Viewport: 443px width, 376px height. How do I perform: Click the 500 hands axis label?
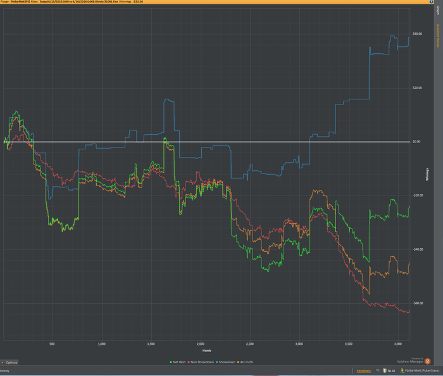(52, 344)
